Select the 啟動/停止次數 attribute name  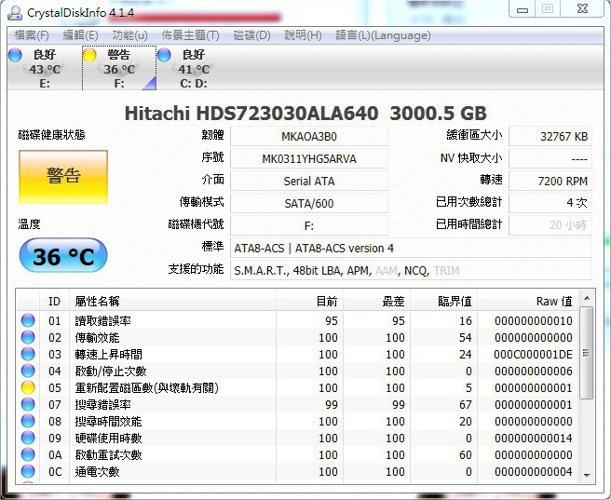[x=111, y=372]
